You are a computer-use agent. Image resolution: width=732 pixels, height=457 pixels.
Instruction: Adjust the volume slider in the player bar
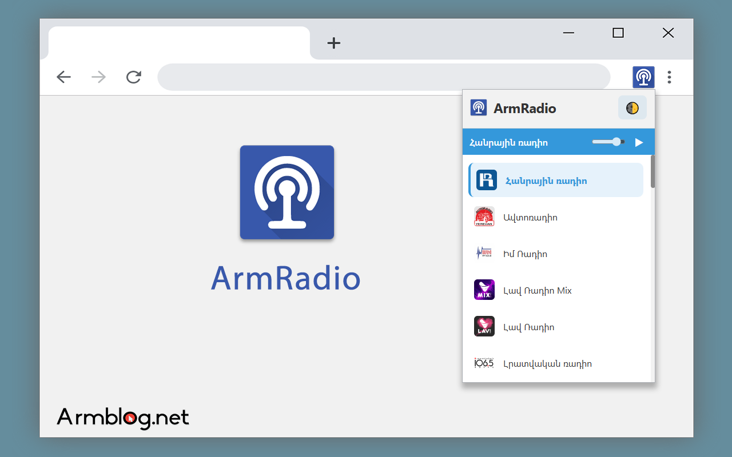(608, 142)
